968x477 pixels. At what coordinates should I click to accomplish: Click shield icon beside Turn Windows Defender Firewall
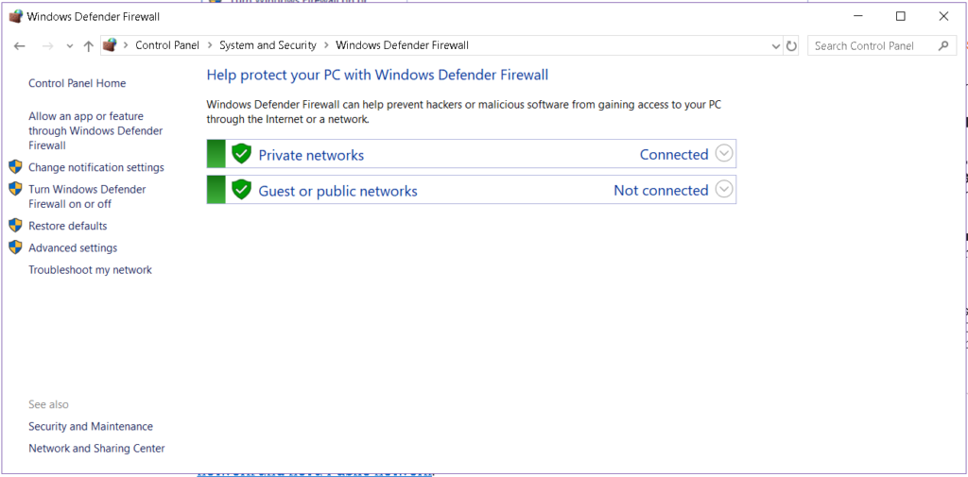coord(15,188)
